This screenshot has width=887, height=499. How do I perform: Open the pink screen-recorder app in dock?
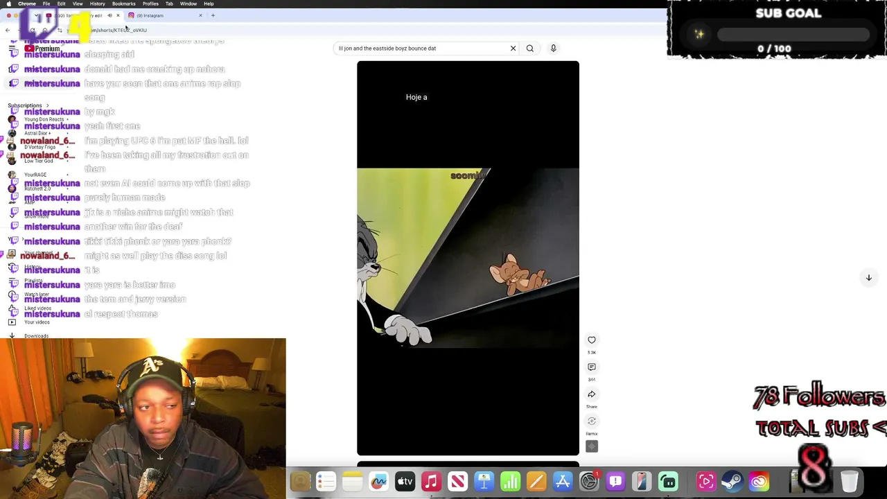[x=706, y=482]
